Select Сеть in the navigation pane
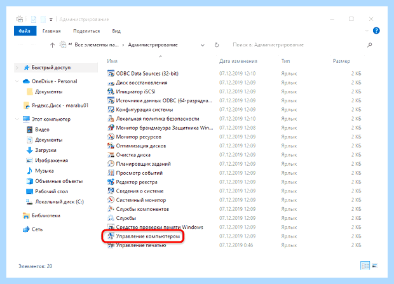Image resolution: width=394 pixels, height=284 pixels. point(37,229)
